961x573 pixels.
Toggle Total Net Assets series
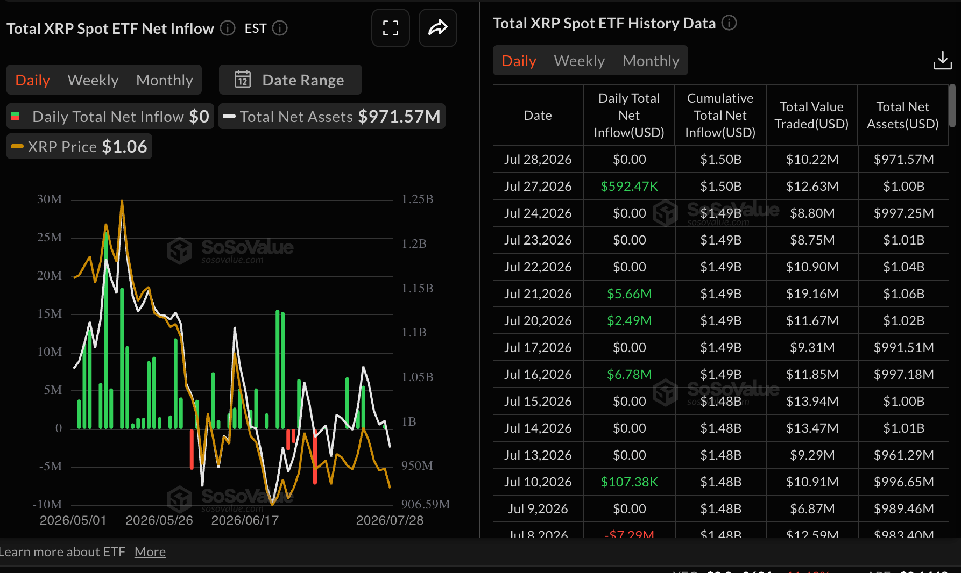[x=332, y=116]
